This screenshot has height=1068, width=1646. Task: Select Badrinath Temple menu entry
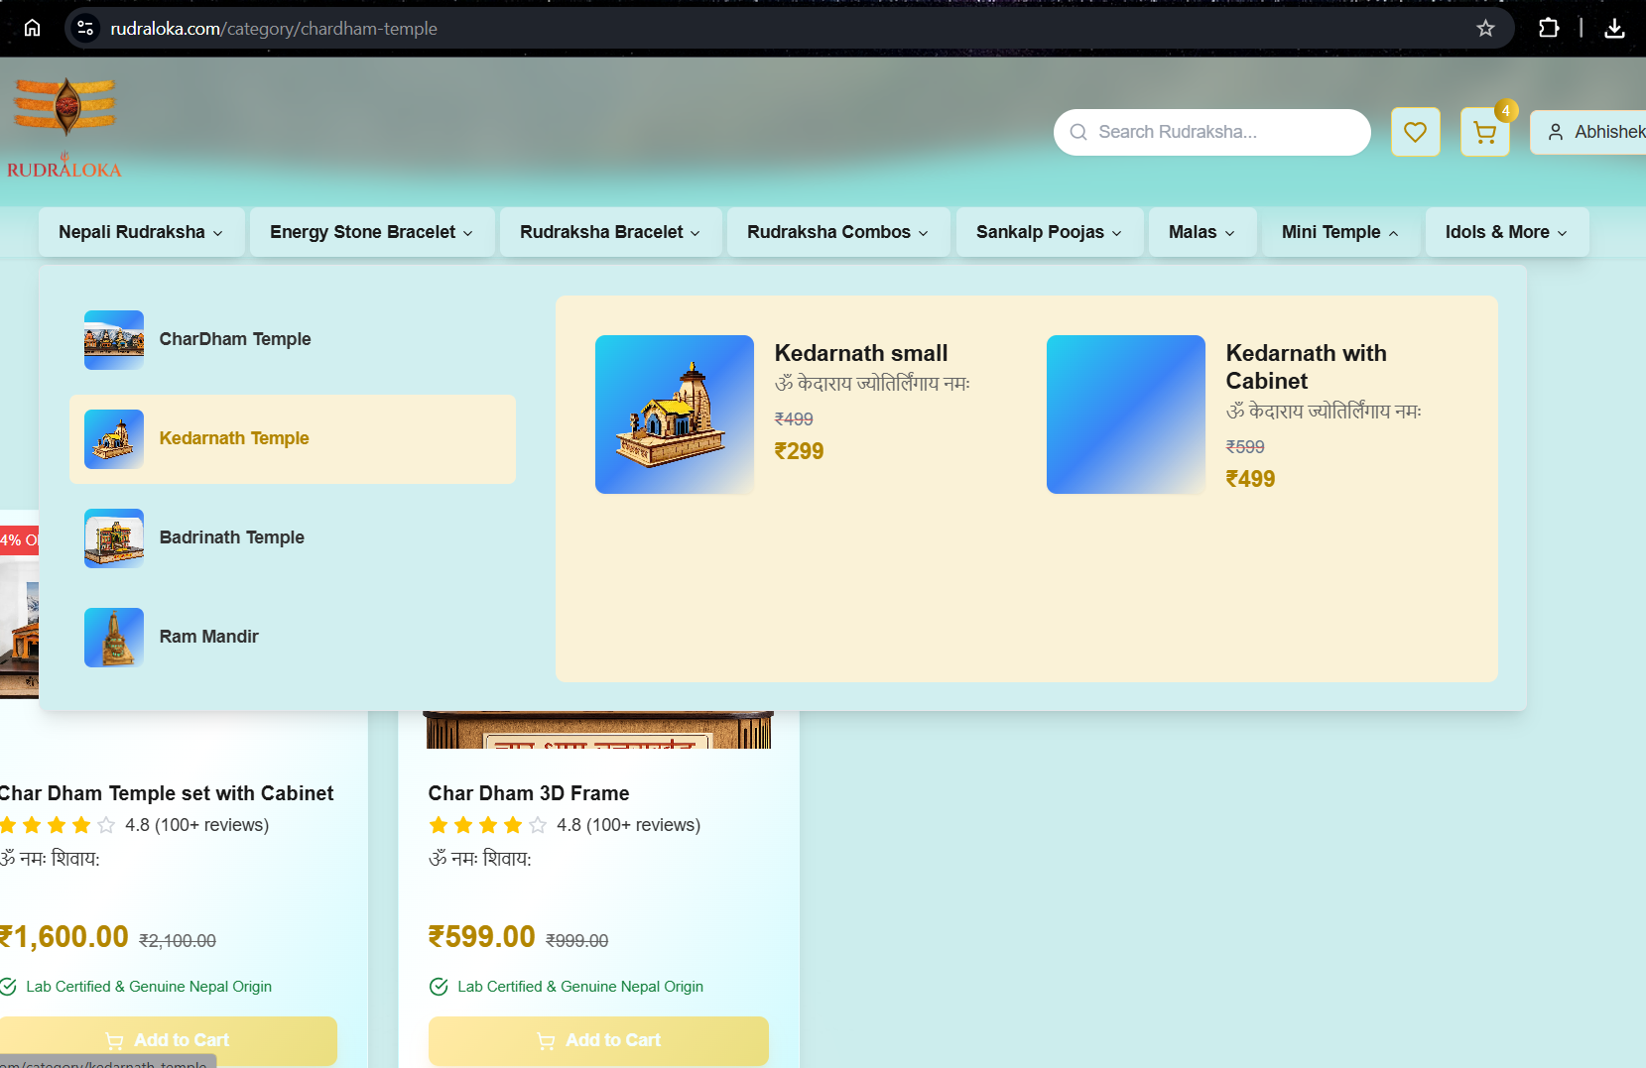click(x=293, y=538)
